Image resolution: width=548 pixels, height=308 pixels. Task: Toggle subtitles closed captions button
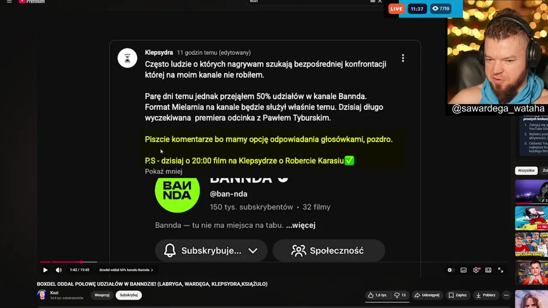pos(463,270)
